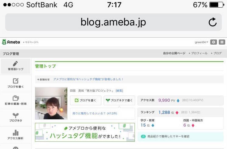Open プロフィール in the header nav

[198, 53]
